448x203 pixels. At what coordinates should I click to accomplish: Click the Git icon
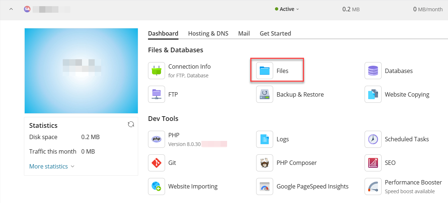(156, 163)
